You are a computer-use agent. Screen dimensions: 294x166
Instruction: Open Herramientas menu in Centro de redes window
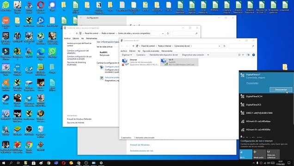point(92,38)
